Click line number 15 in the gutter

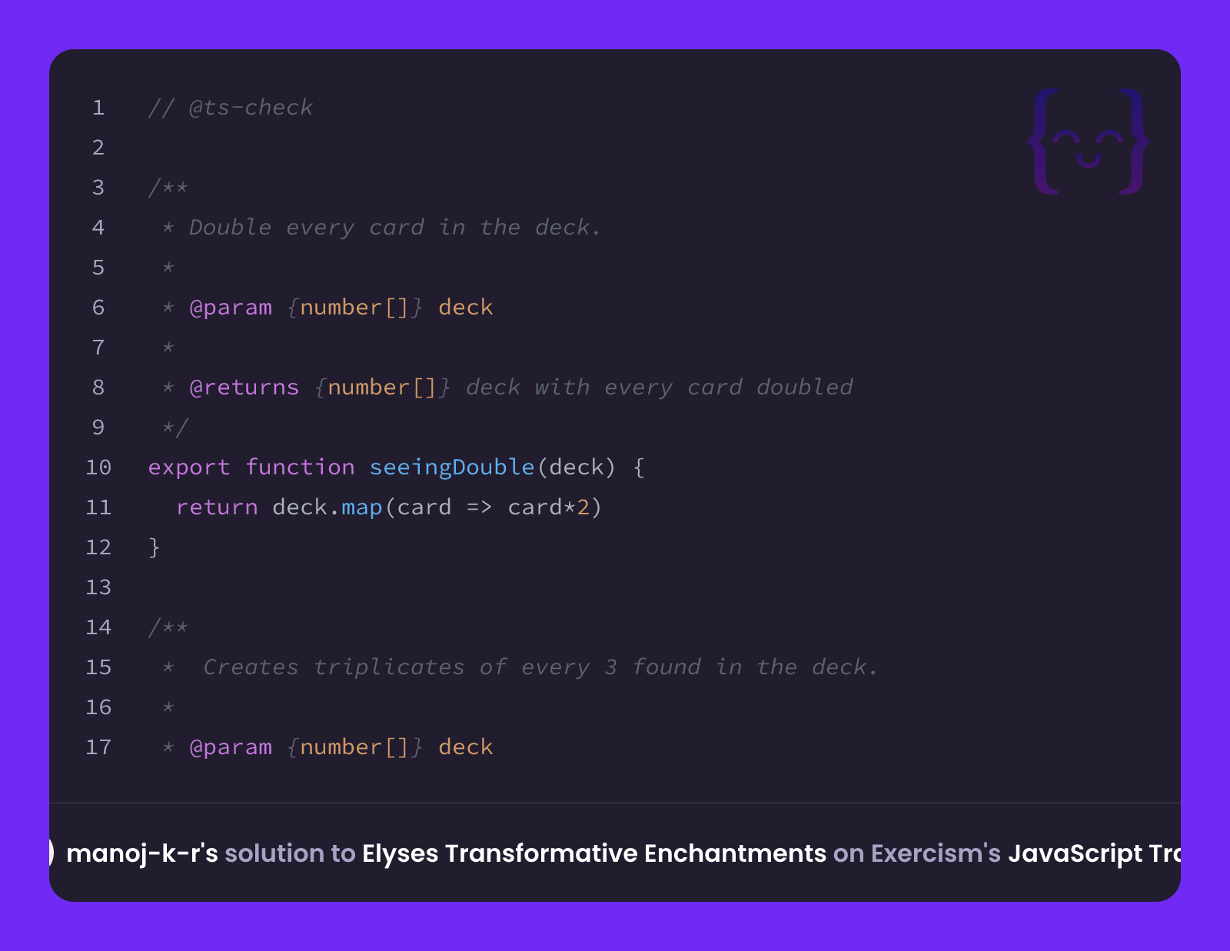[98, 667]
